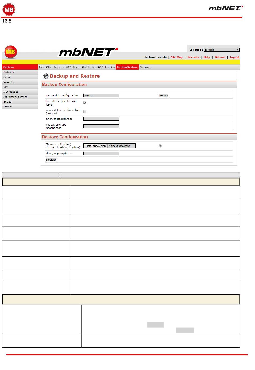Image resolution: width=255 pixels, height=370 pixels.
Task: Focus the encrypt passphrase field
Action: coord(101,119)
